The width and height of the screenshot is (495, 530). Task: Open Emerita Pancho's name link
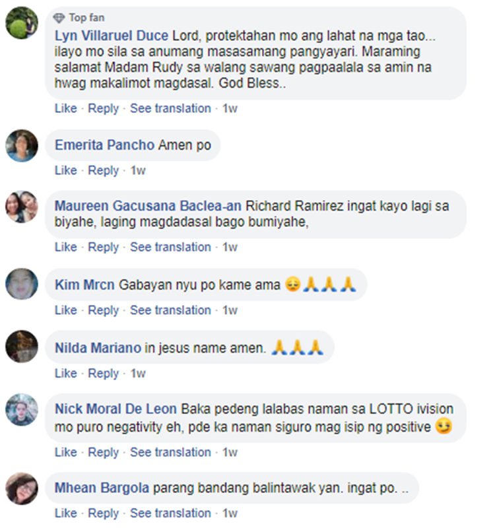[105, 145]
